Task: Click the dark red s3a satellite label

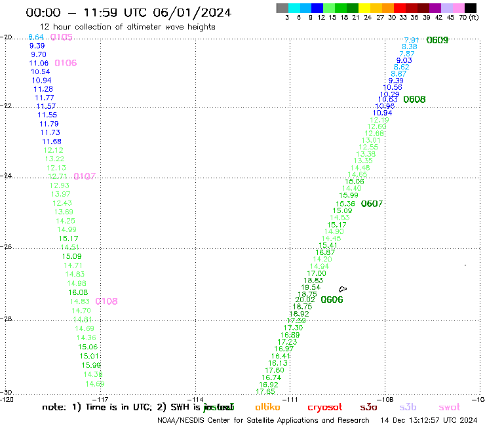Action: tap(368, 407)
